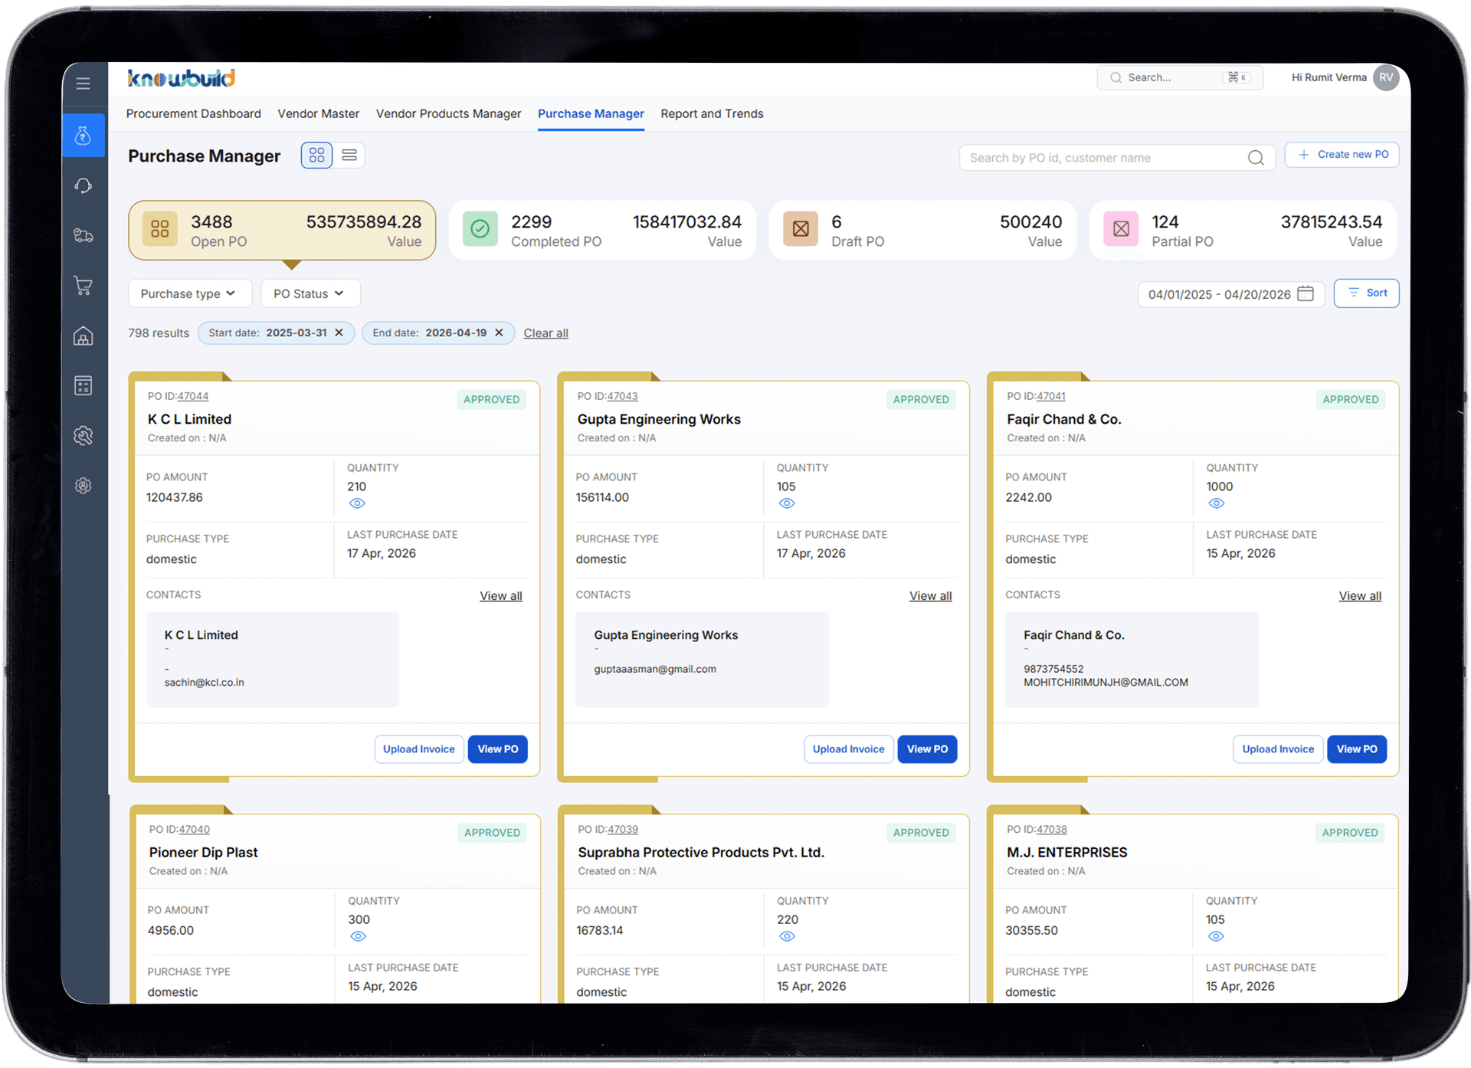The height and width of the screenshot is (1068, 1471).
Task: Open Vendor Products Manager tab
Action: [448, 113]
